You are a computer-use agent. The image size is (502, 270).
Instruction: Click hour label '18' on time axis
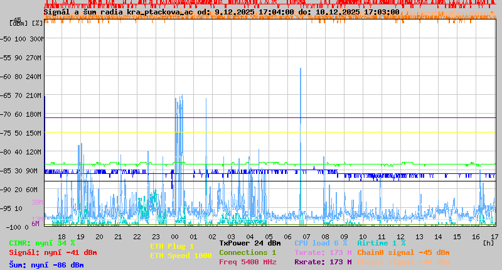point(61,237)
